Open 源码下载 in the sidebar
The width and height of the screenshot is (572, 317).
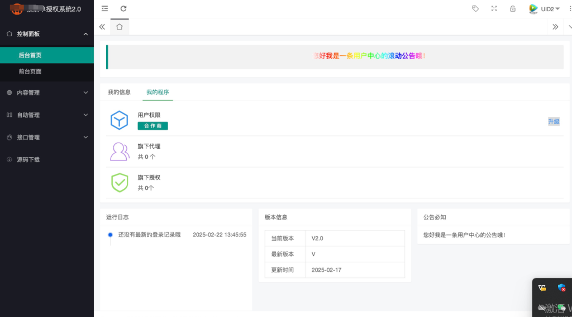28,159
